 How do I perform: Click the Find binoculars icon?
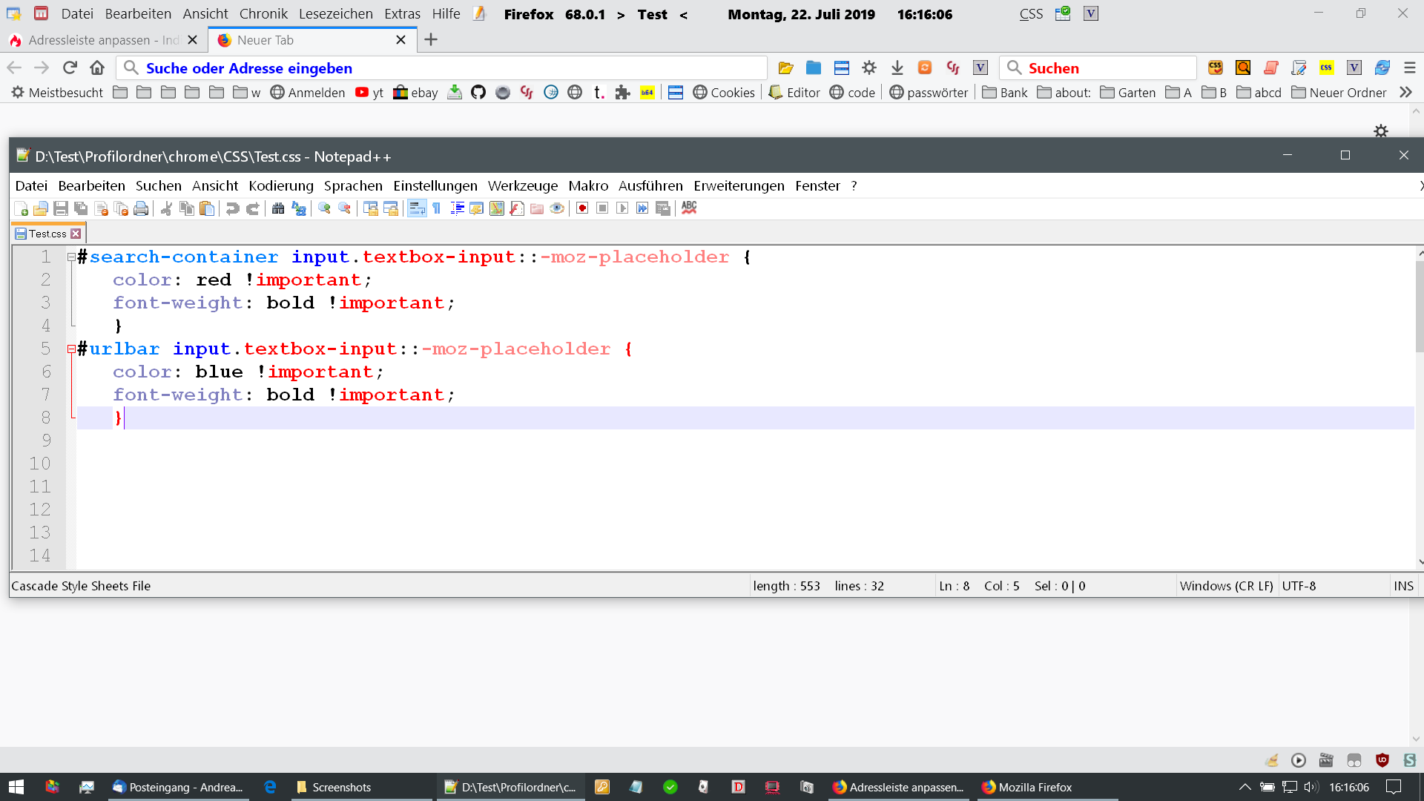point(278,208)
